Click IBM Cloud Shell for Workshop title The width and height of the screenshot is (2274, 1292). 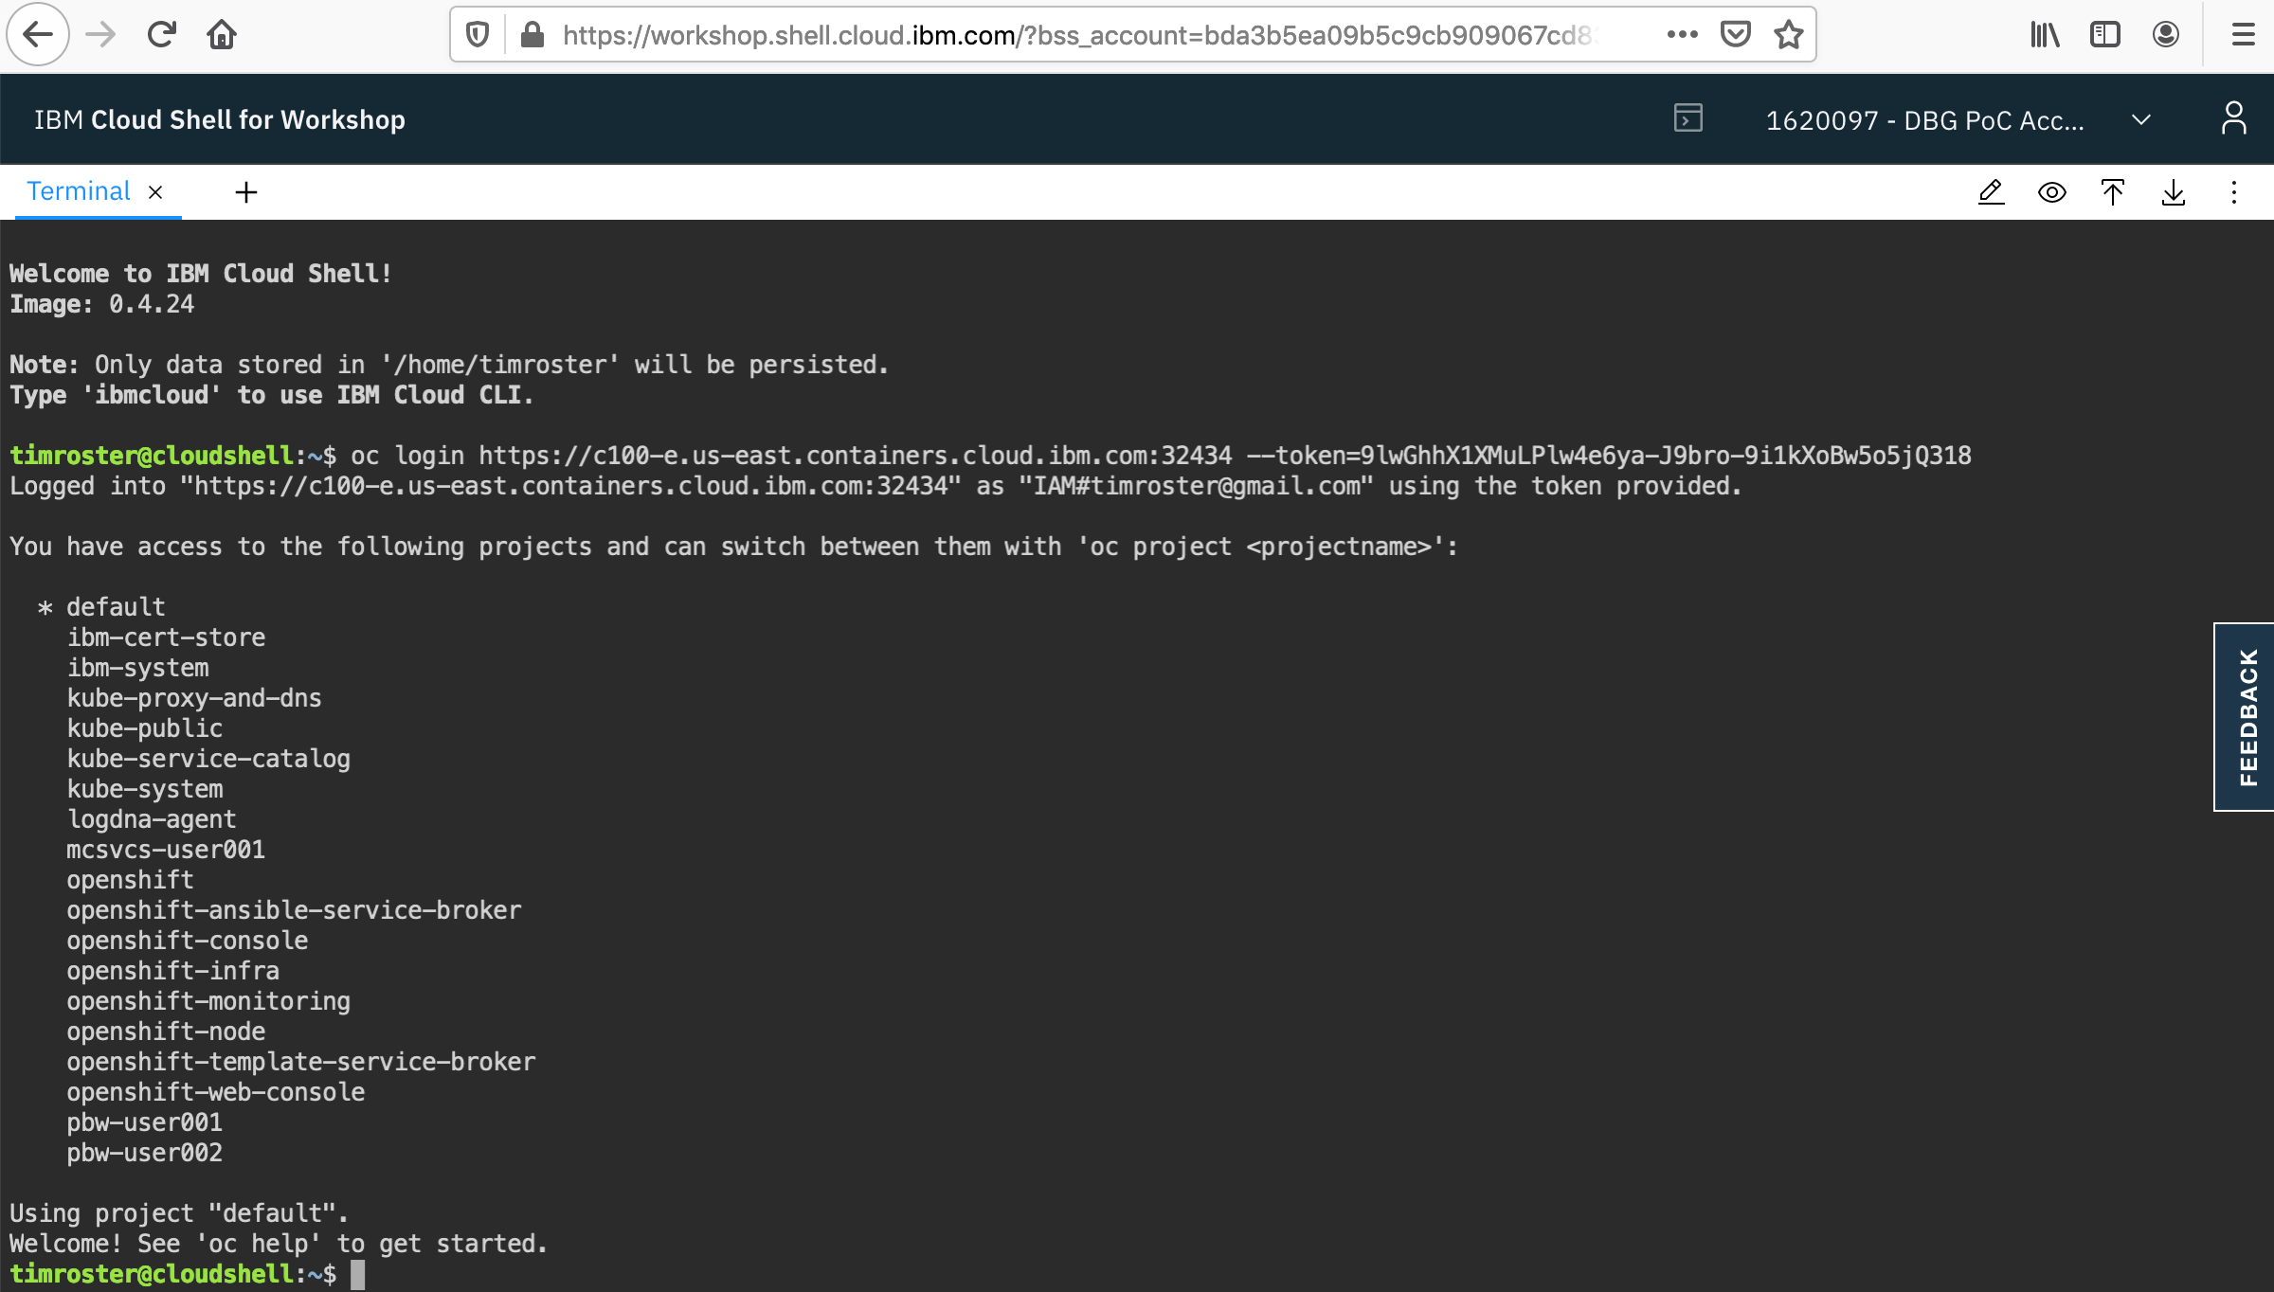tap(219, 119)
